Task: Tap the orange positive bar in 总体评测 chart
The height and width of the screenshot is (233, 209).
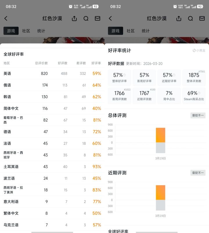Action: 161,135
